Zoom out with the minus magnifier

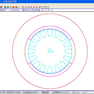point(26,7)
